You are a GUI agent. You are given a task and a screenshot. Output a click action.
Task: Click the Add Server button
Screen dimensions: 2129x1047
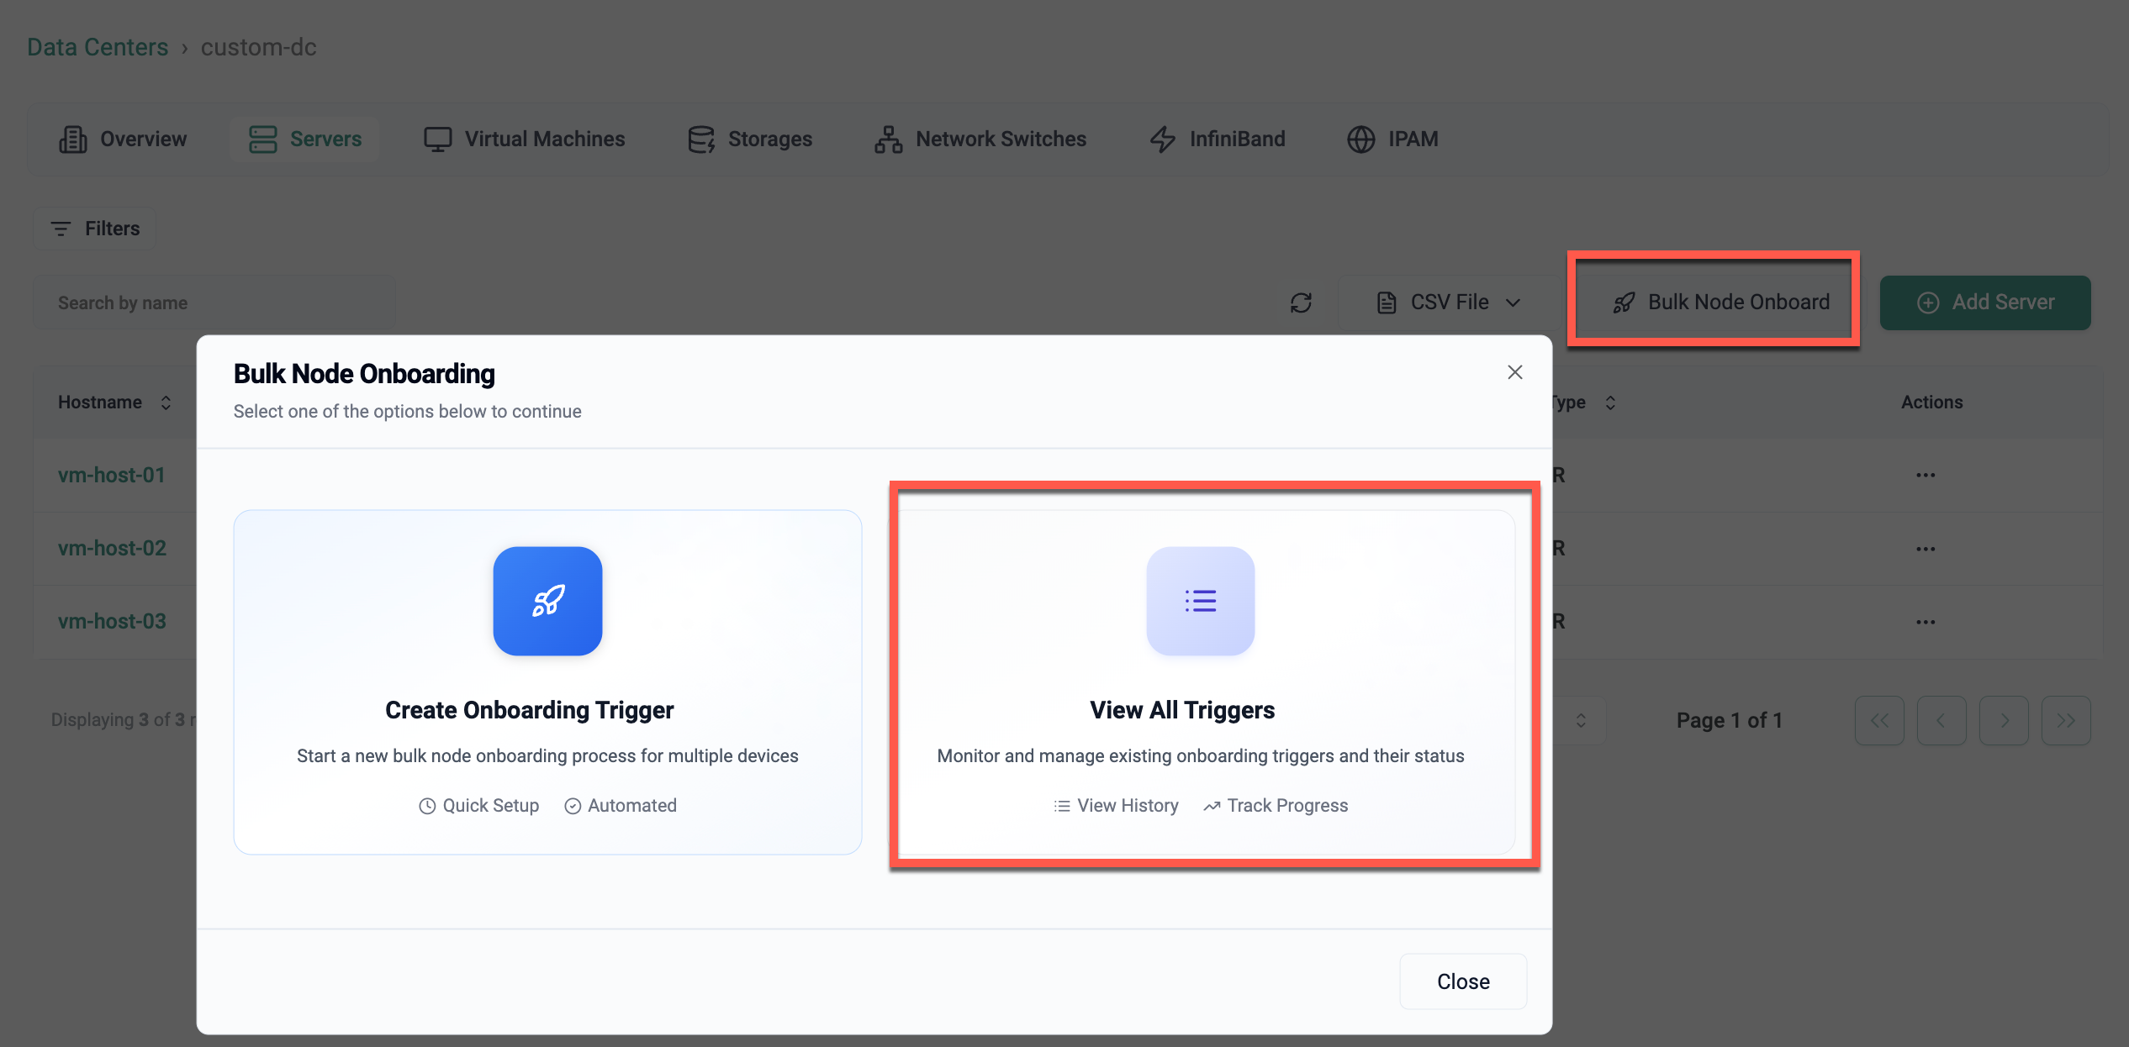1984,303
